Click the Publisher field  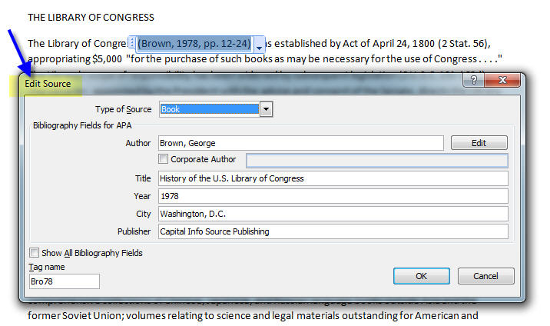pyautogui.click(x=333, y=231)
